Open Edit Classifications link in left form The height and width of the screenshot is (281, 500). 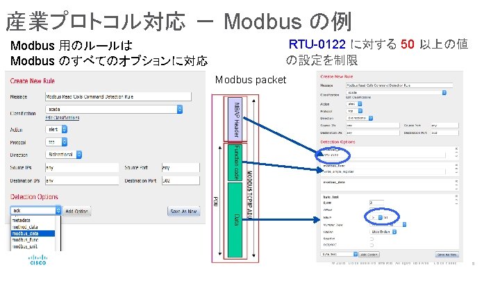(62, 117)
